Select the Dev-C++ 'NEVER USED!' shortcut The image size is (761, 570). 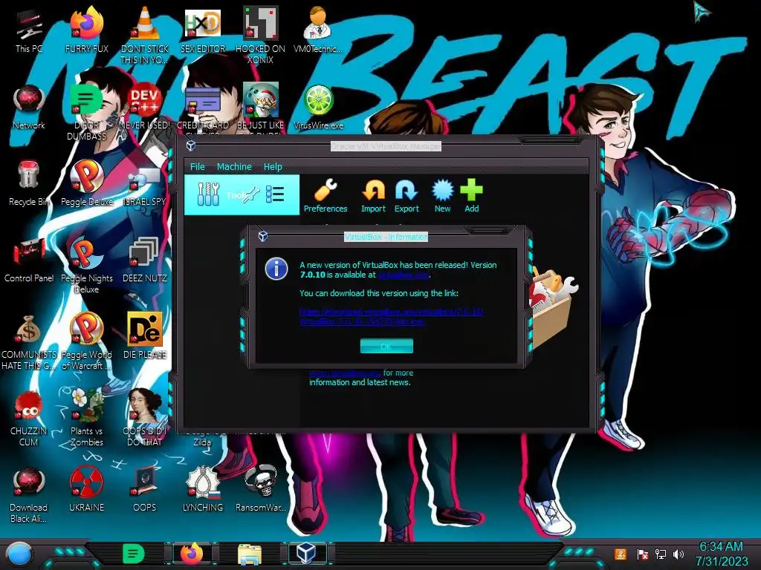pyautogui.click(x=145, y=107)
